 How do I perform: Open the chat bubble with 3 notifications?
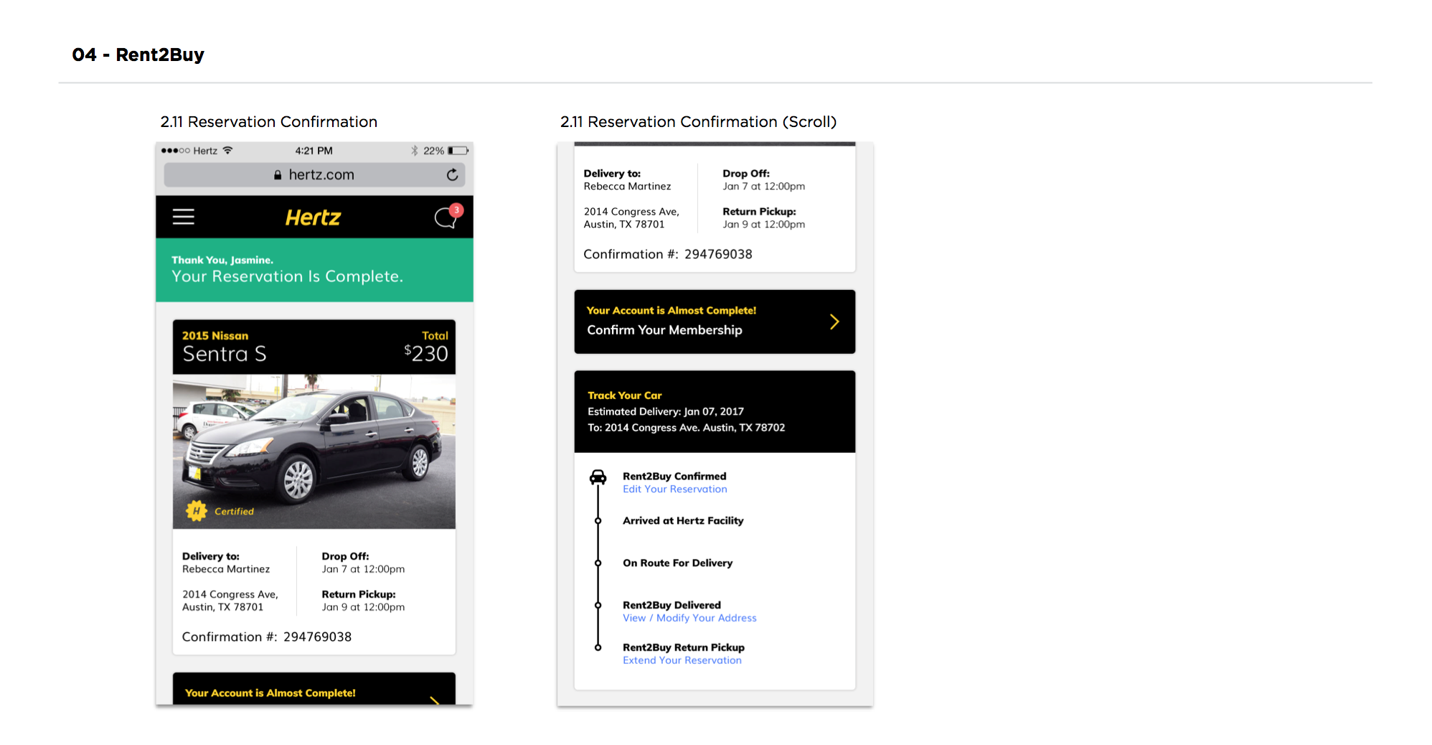coord(448,216)
